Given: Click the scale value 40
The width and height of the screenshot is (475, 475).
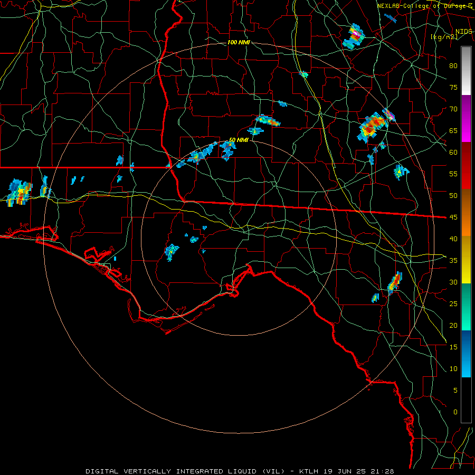Looking at the screenshot, I should [x=453, y=239].
